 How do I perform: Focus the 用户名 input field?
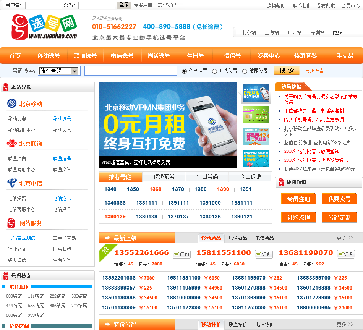click(x=43, y=5)
